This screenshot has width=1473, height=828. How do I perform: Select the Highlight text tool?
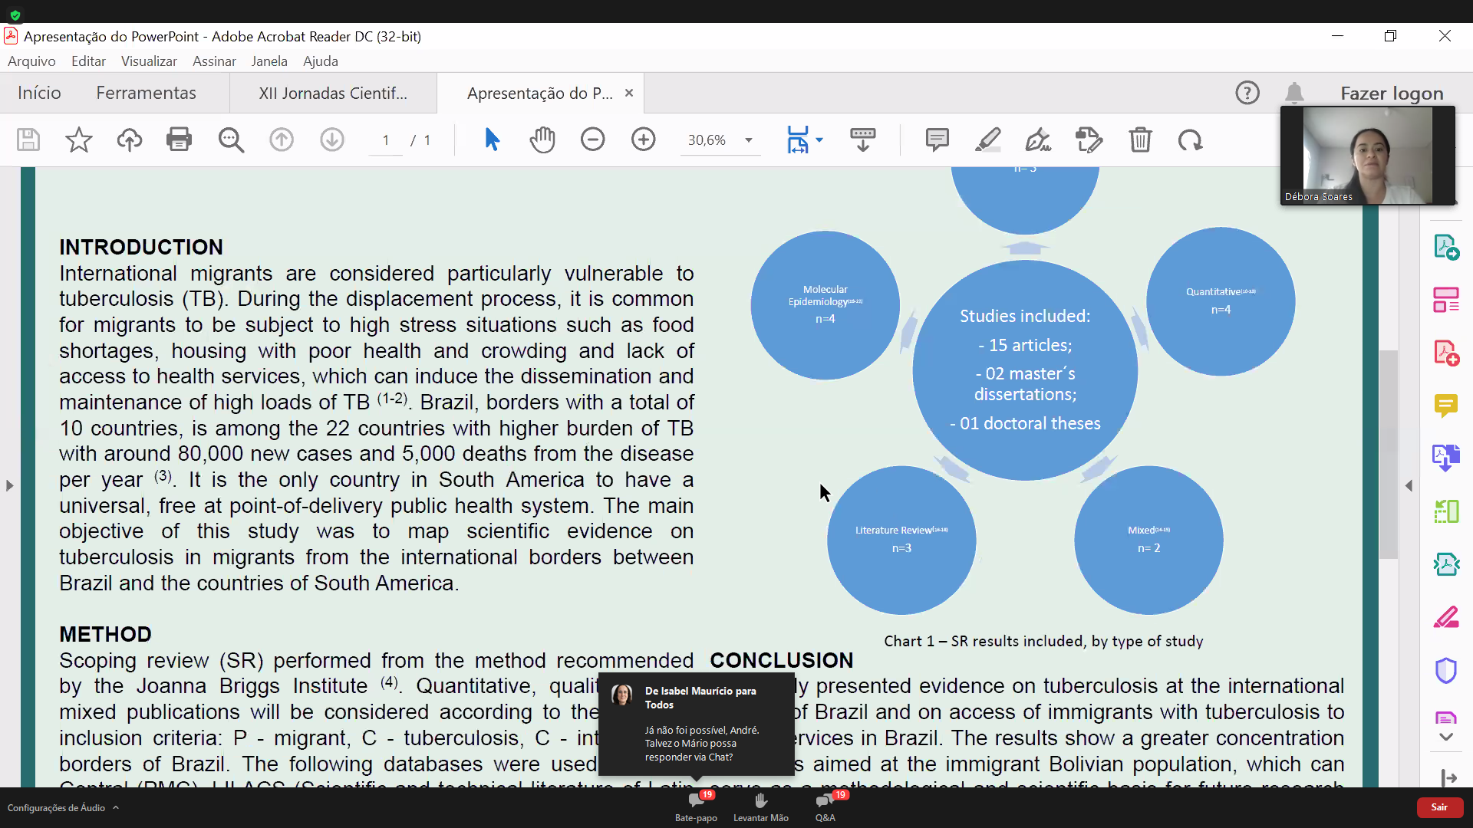pos(987,140)
